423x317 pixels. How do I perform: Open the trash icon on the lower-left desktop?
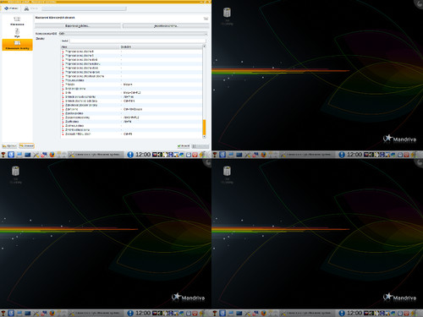click(15, 171)
